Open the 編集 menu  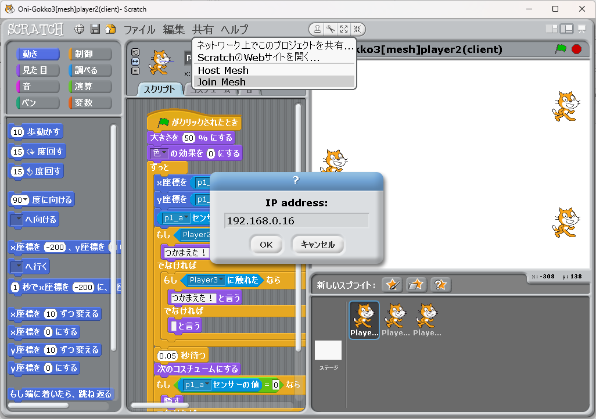174,29
